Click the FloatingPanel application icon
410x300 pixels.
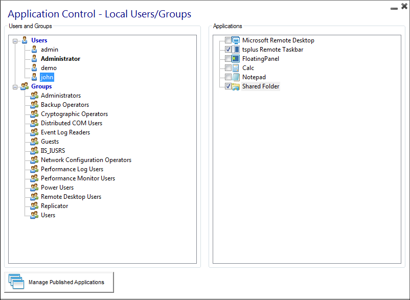pyautogui.click(x=236, y=59)
